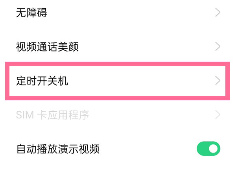The height and width of the screenshot is (177, 236).
Task: Tap the greyed-out SIM 卡应用程序 entry
Action: click(x=52, y=115)
